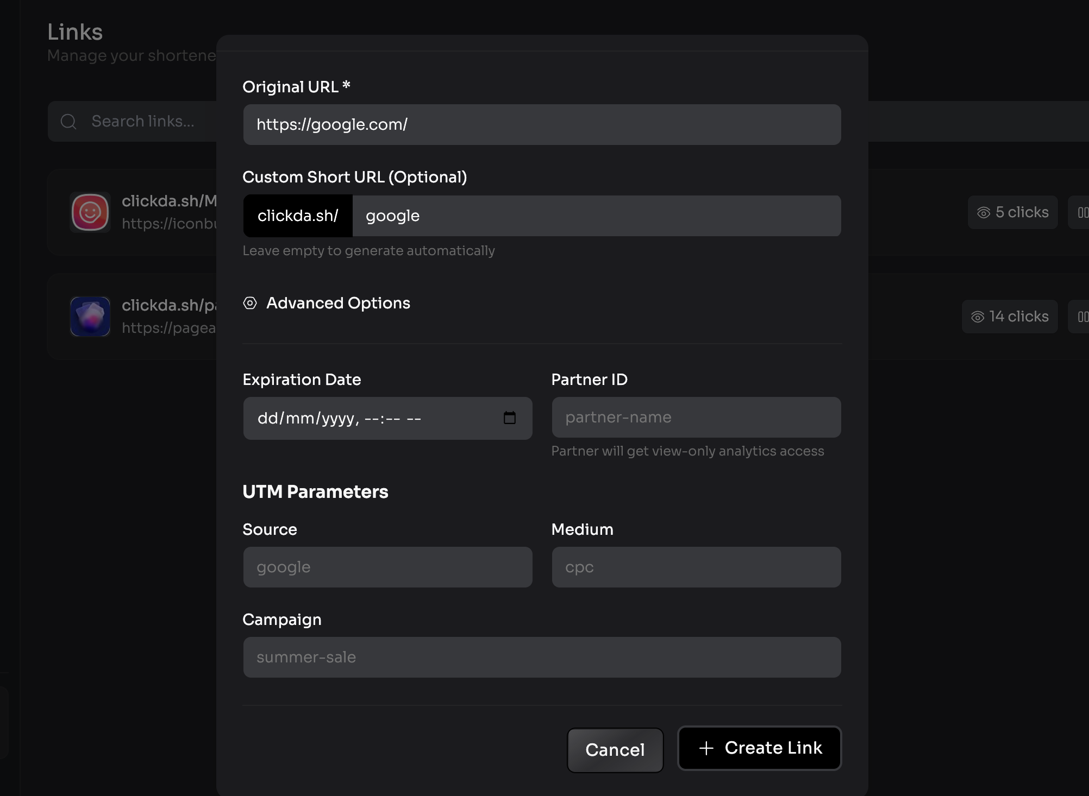Open the analytics chart icon beside 5 clicks
The height and width of the screenshot is (796, 1089).
pos(1082,212)
